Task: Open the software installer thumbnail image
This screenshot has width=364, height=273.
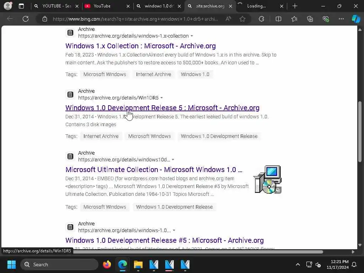Action: pos(267,180)
